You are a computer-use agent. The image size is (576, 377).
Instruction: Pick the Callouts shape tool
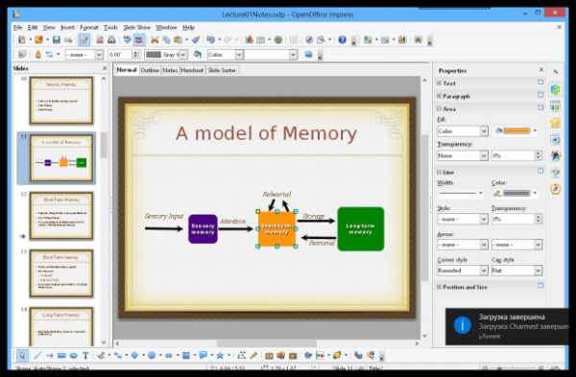[x=203, y=355]
